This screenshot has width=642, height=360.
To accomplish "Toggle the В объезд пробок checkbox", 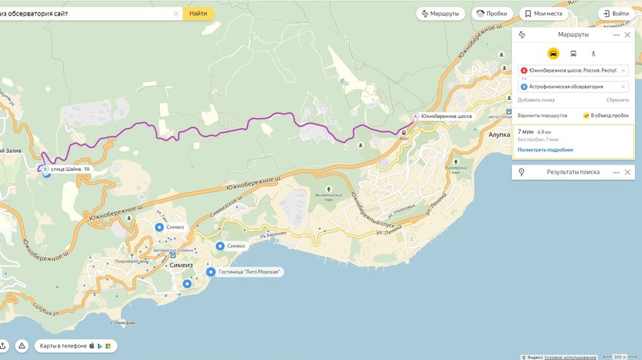I will [586, 116].
